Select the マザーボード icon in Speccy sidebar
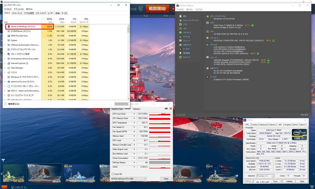 [x=180, y=33]
